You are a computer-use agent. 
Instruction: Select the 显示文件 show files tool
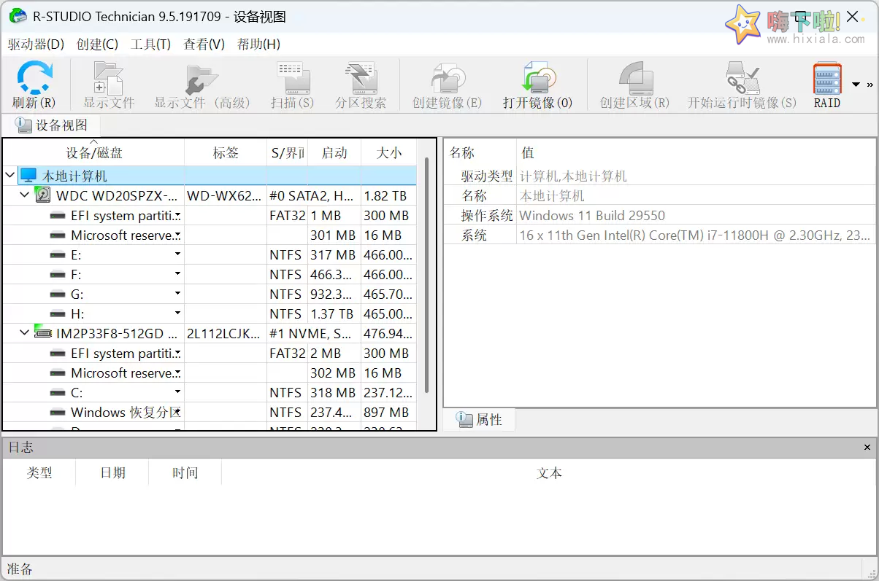click(110, 80)
